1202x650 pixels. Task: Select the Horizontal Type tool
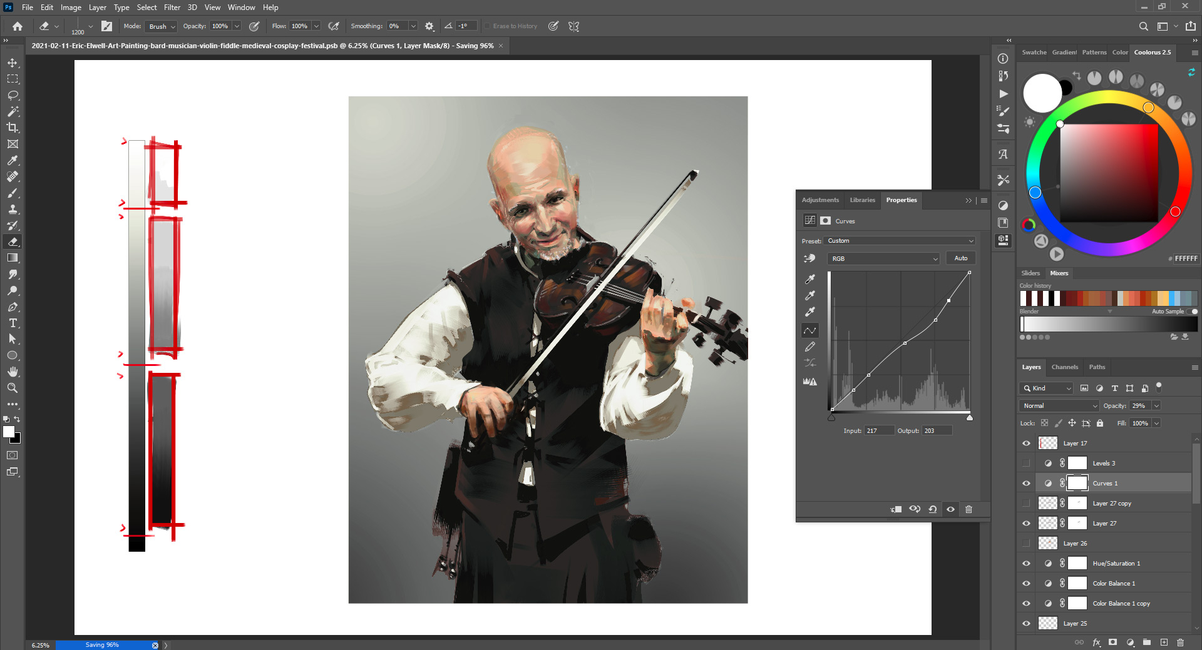(x=13, y=323)
